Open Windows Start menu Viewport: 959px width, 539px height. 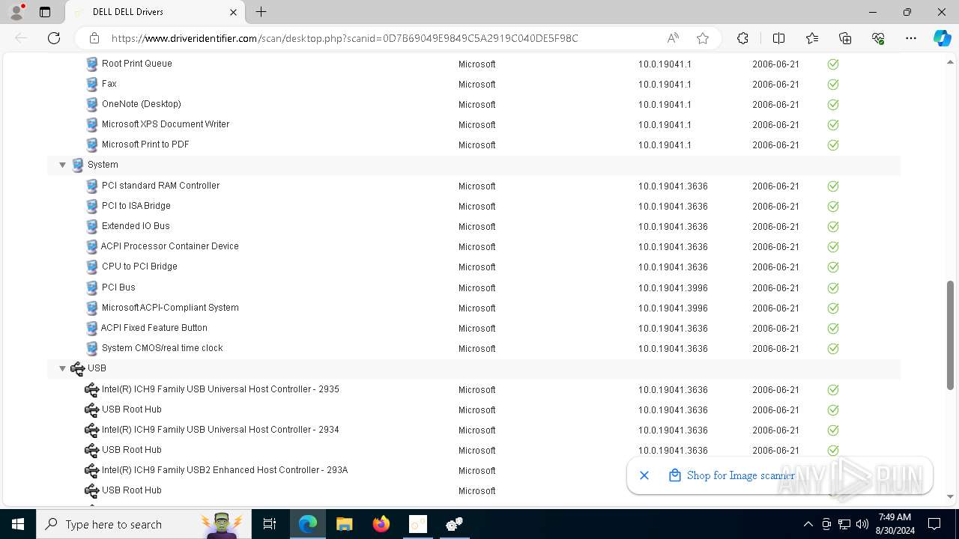(18, 524)
